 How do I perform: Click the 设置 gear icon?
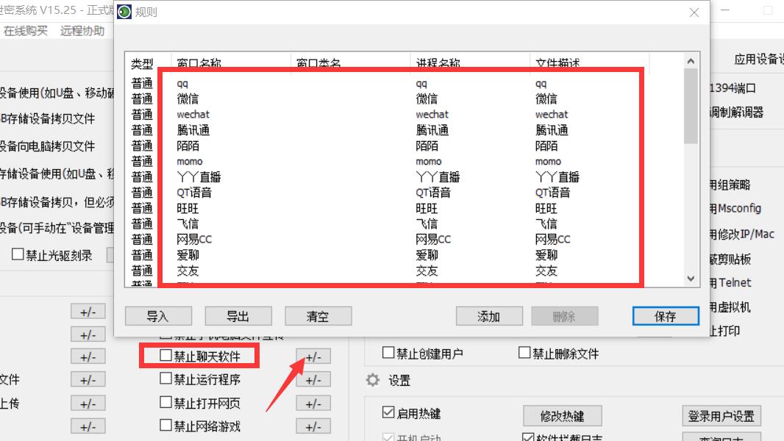pyautogui.click(x=372, y=380)
